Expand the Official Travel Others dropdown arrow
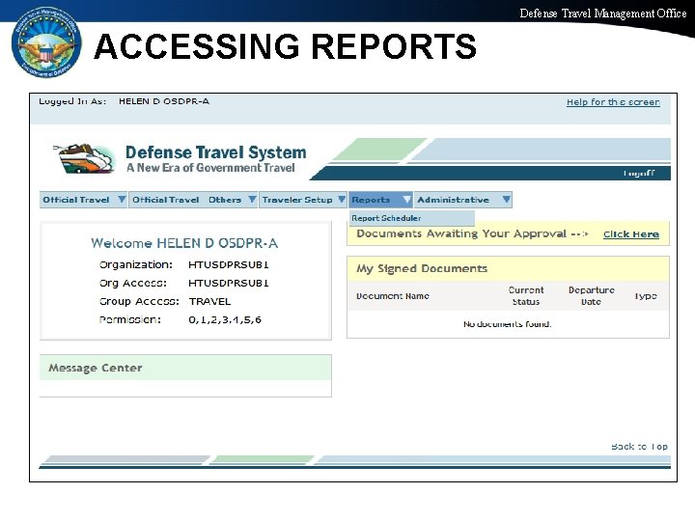This screenshot has width=695, height=521. (x=252, y=200)
